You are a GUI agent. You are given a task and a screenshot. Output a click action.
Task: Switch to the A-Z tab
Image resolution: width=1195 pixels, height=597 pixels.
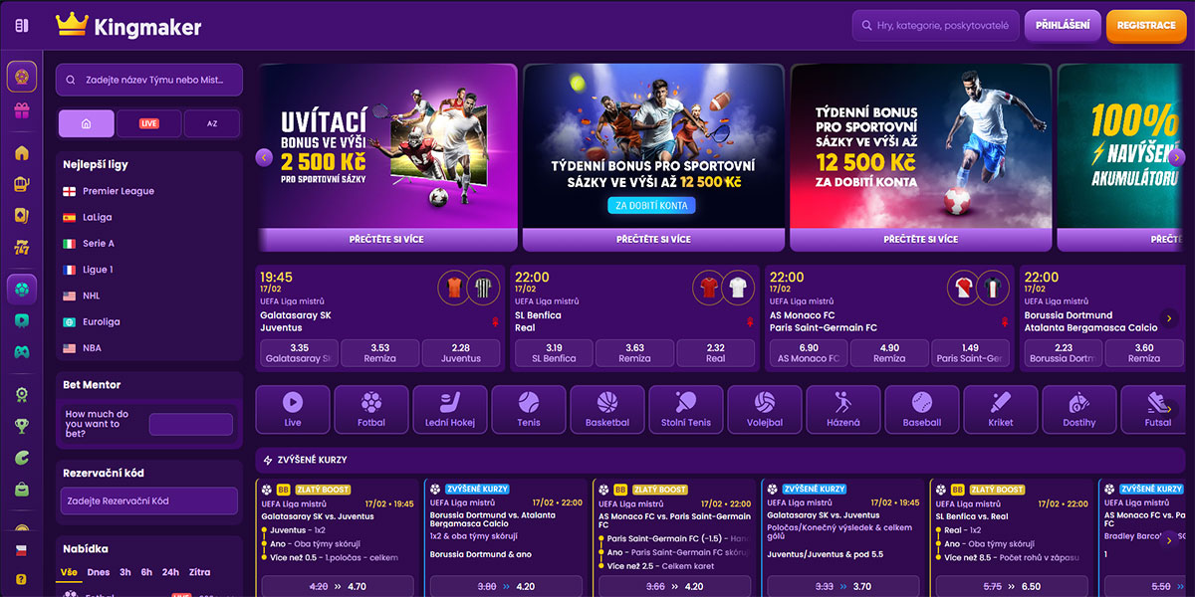click(x=211, y=123)
